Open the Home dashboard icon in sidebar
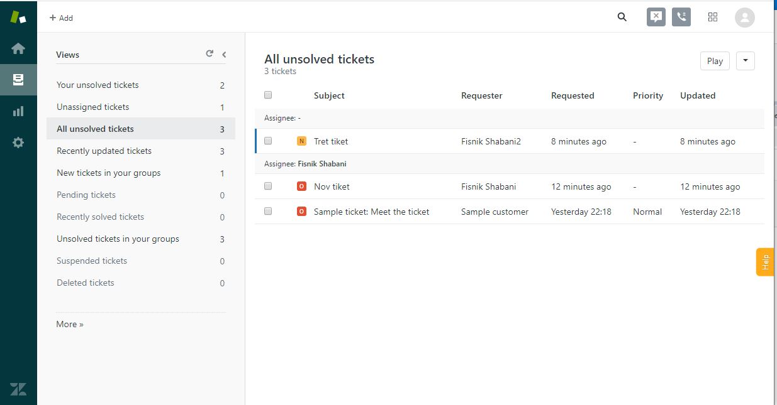The image size is (777, 405). (x=18, y=48)
